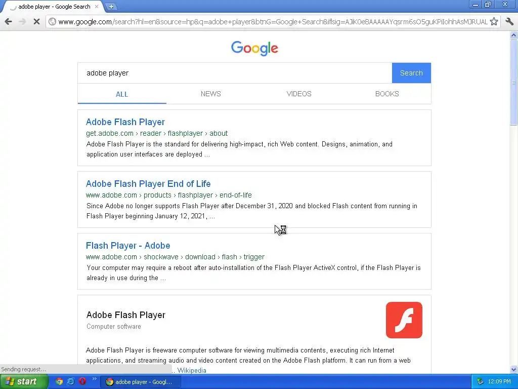Click the scrollbar down arrow
Image resolution: width=518 pixels, height=389 pixels.
click(x=514, y=370)
